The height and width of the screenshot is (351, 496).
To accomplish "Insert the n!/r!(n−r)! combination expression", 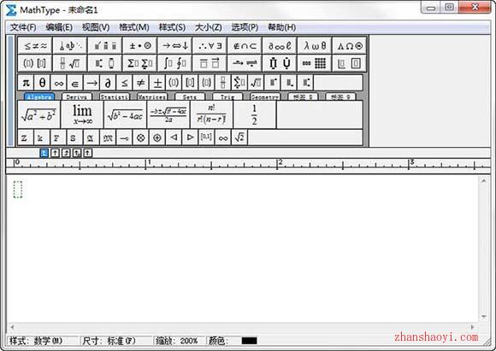I will (x=211, y=114).
